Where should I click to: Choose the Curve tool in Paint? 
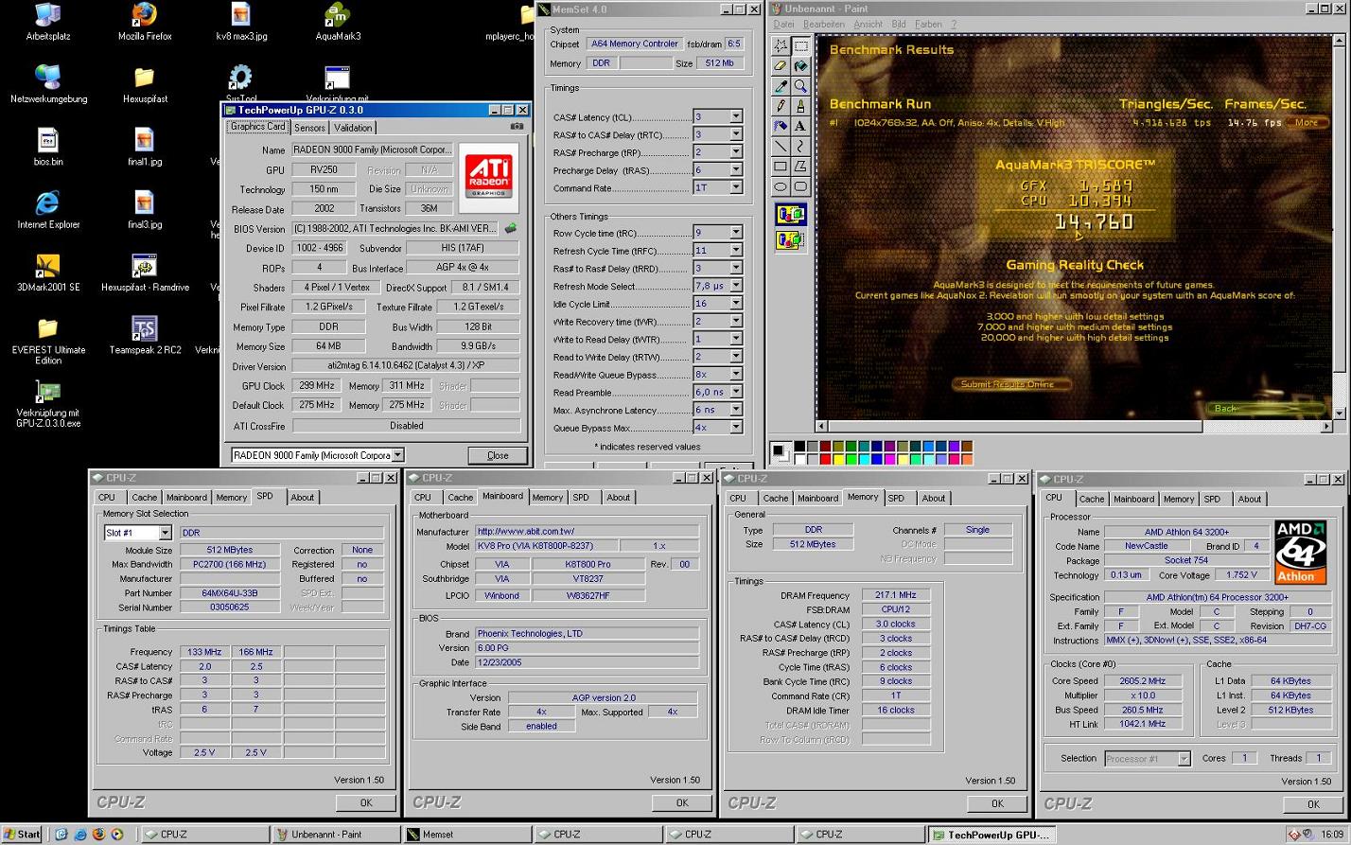coord(800,146)
